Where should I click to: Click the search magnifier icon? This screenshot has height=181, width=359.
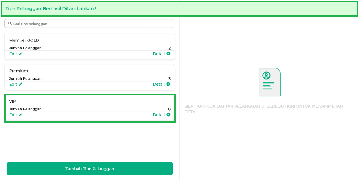10,24
